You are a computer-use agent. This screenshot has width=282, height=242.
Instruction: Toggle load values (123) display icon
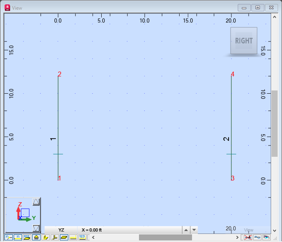coord(82,238)
